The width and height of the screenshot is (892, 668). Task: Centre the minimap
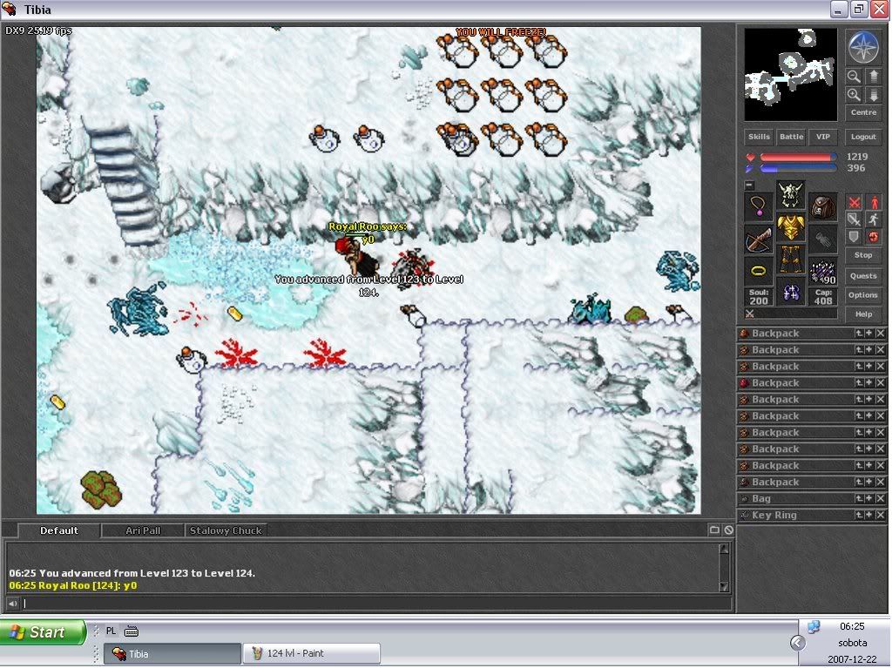click(863, 112)
